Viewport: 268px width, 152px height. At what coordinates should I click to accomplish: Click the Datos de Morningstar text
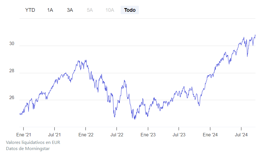coord(28,148)
